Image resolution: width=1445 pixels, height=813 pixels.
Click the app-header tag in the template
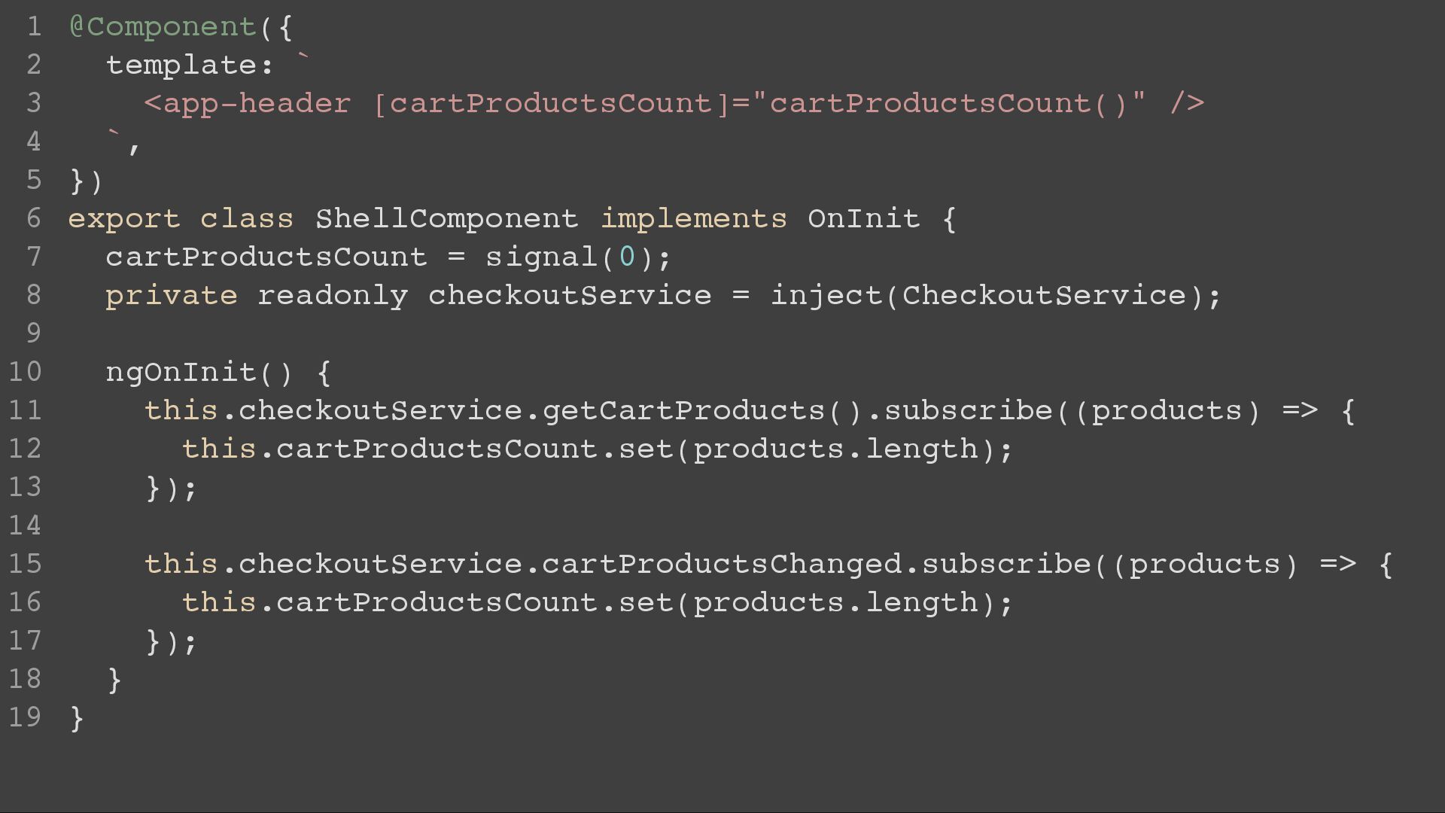tap(257, 104)
